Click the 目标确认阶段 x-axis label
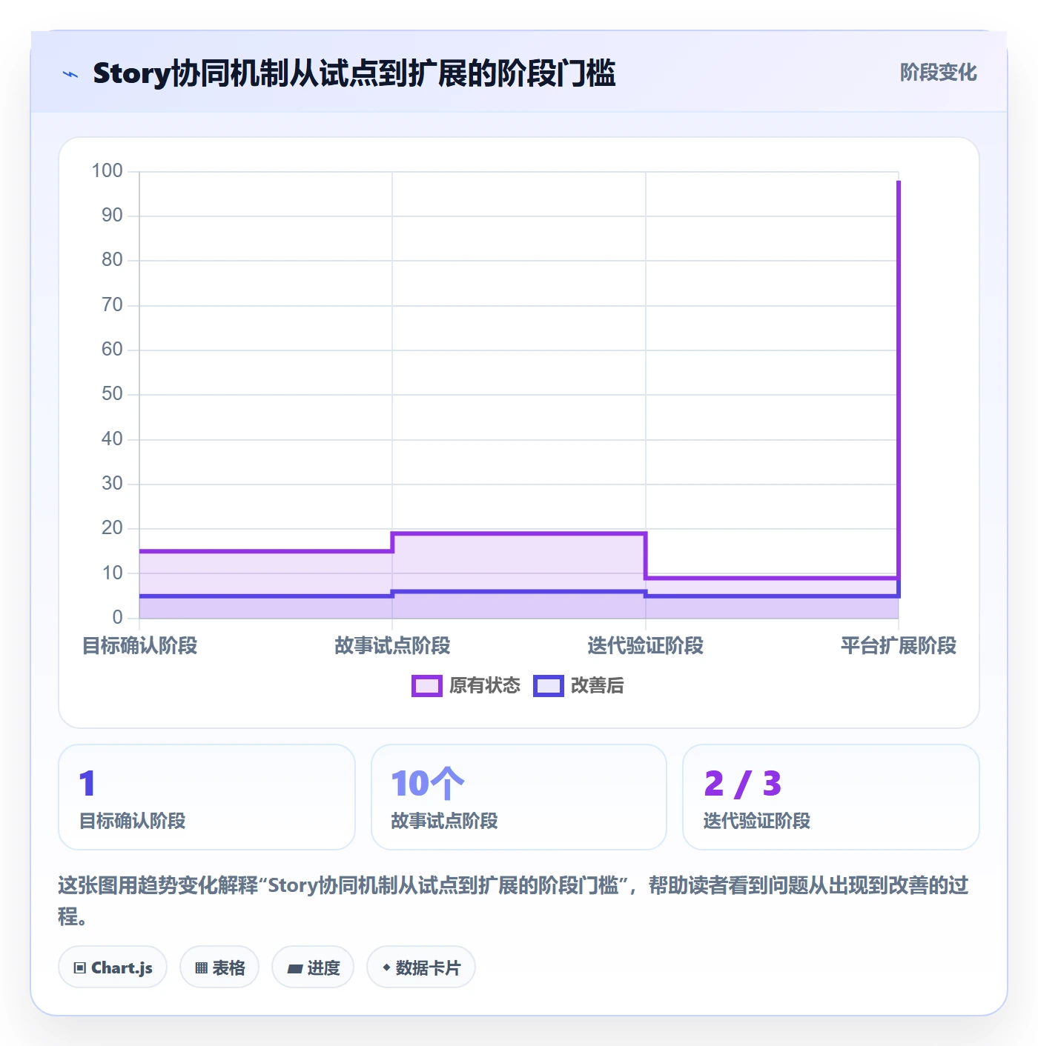This screenshot has height=1046, width=1038. tap(139, 646)
